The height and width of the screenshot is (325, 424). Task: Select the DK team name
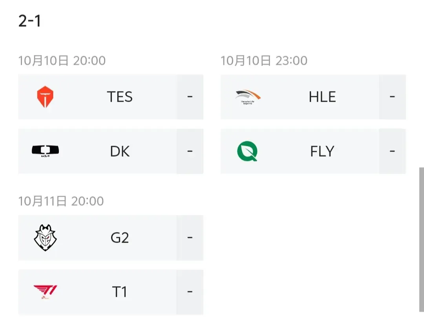120,151
